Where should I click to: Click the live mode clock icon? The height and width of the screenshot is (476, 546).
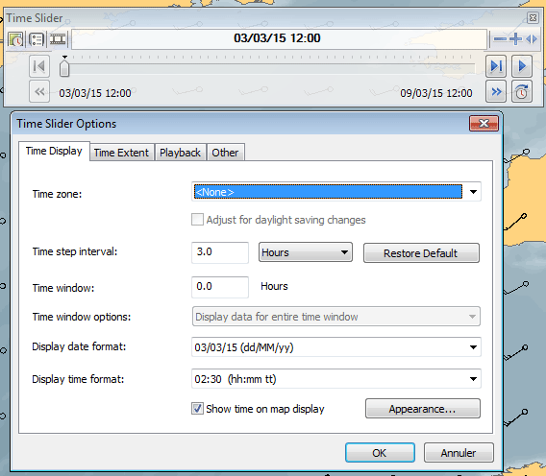(x=522, y=92)
